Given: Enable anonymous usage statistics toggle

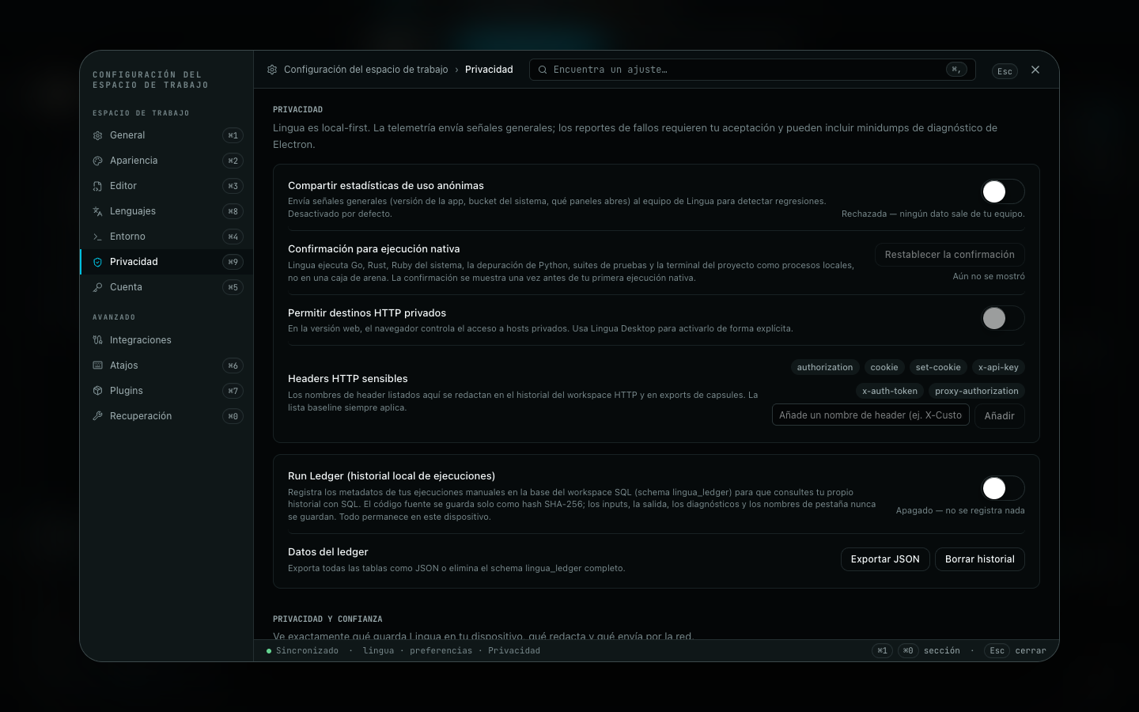Looking at the screenshot, I should (1002, 191).
